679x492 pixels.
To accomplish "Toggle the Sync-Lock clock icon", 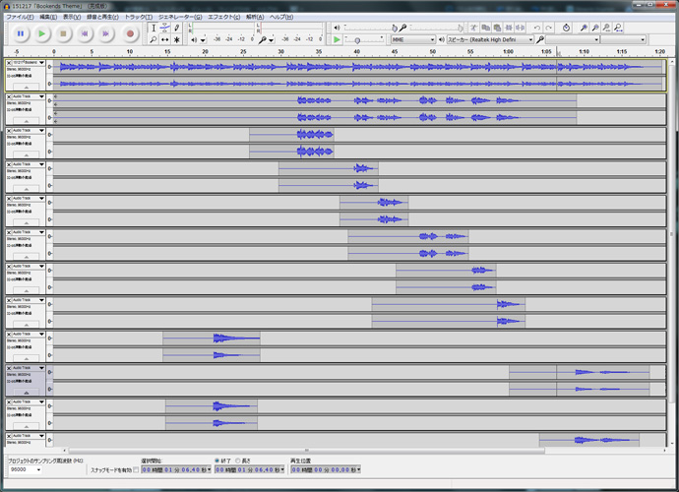I will coord(566,28).
